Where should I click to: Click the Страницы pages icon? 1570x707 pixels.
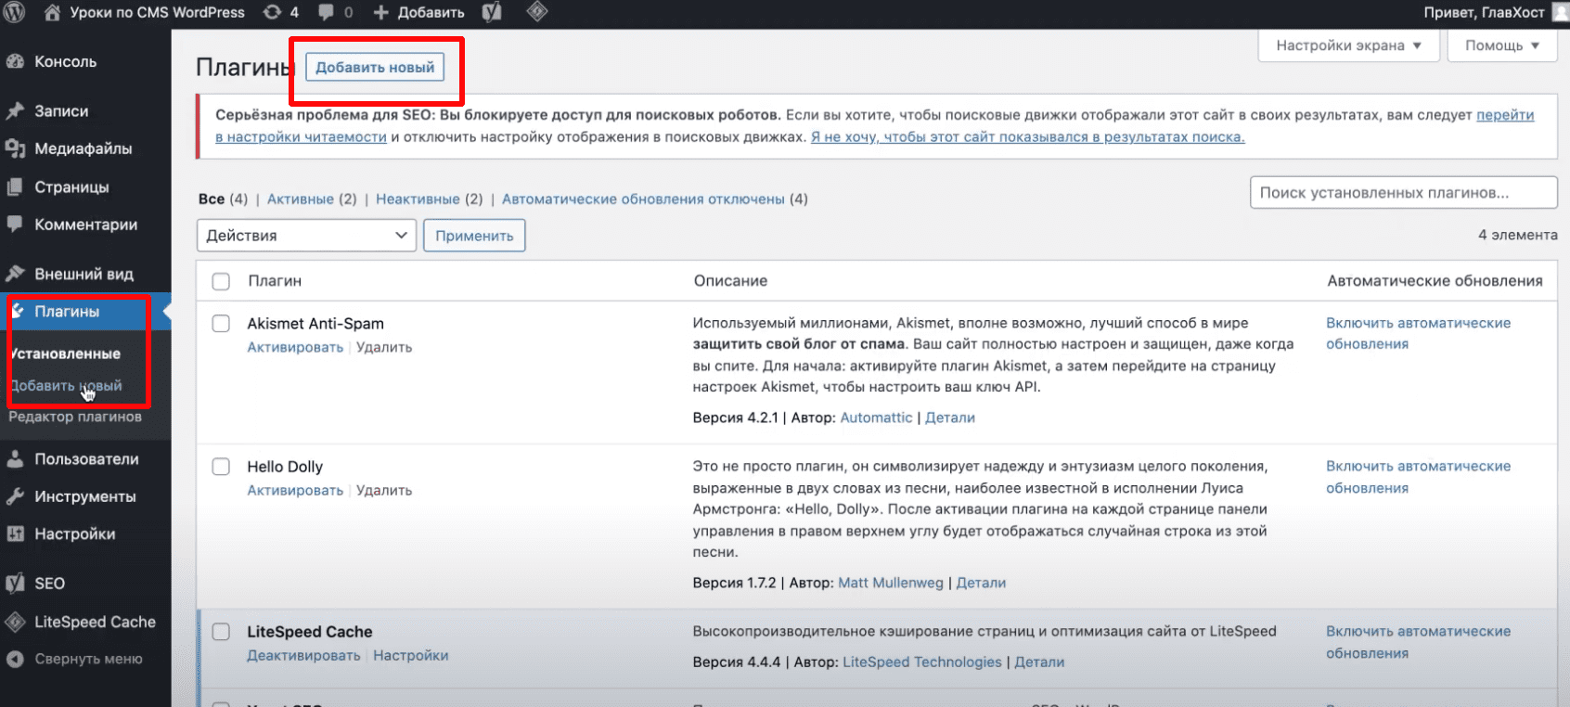pos(15,186)
